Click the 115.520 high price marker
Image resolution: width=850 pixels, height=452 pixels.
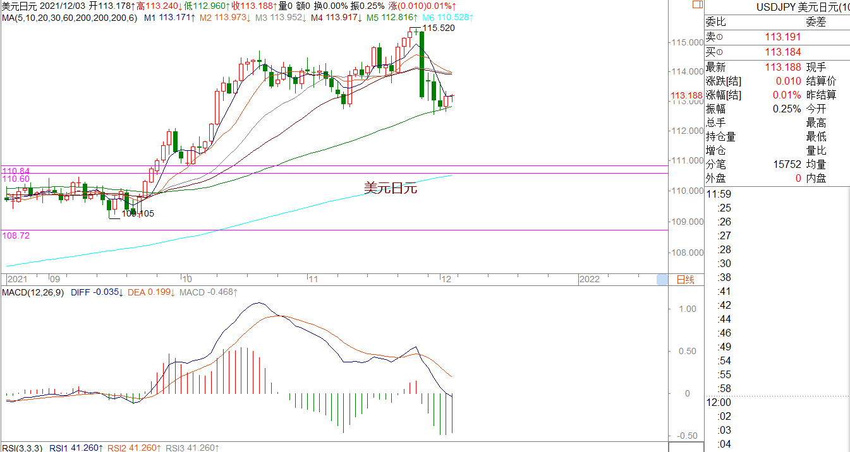[438, 28]
